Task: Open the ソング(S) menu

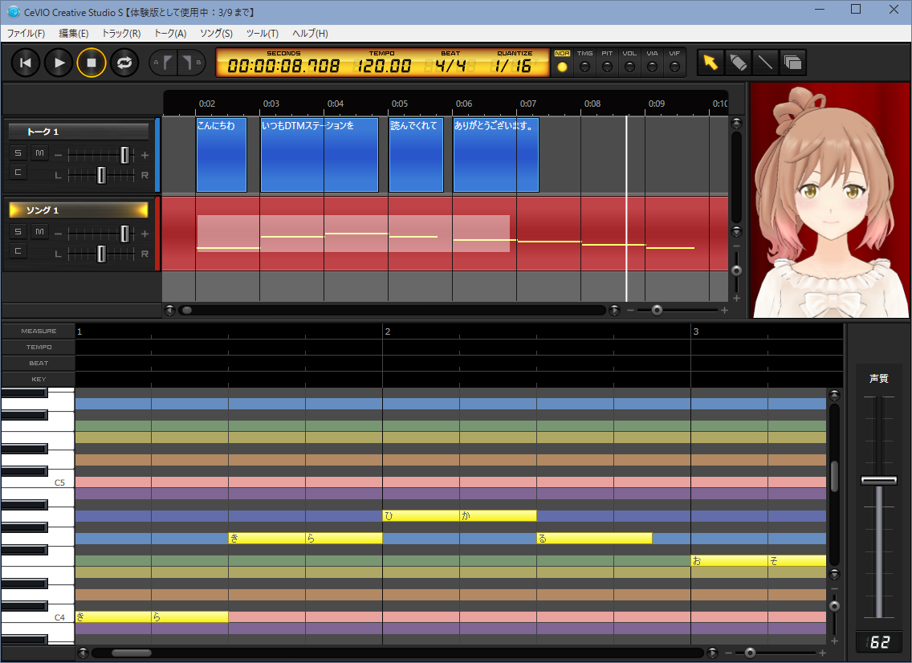Action: click(x=216, y=34)
